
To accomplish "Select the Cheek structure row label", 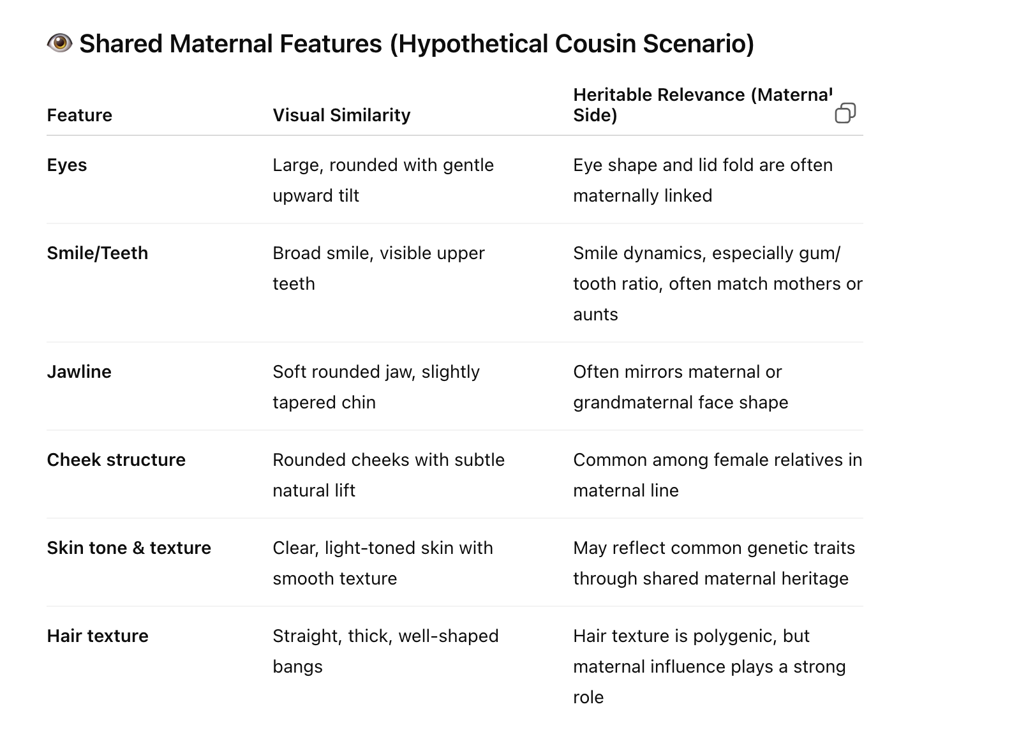I will click(116, 459).
